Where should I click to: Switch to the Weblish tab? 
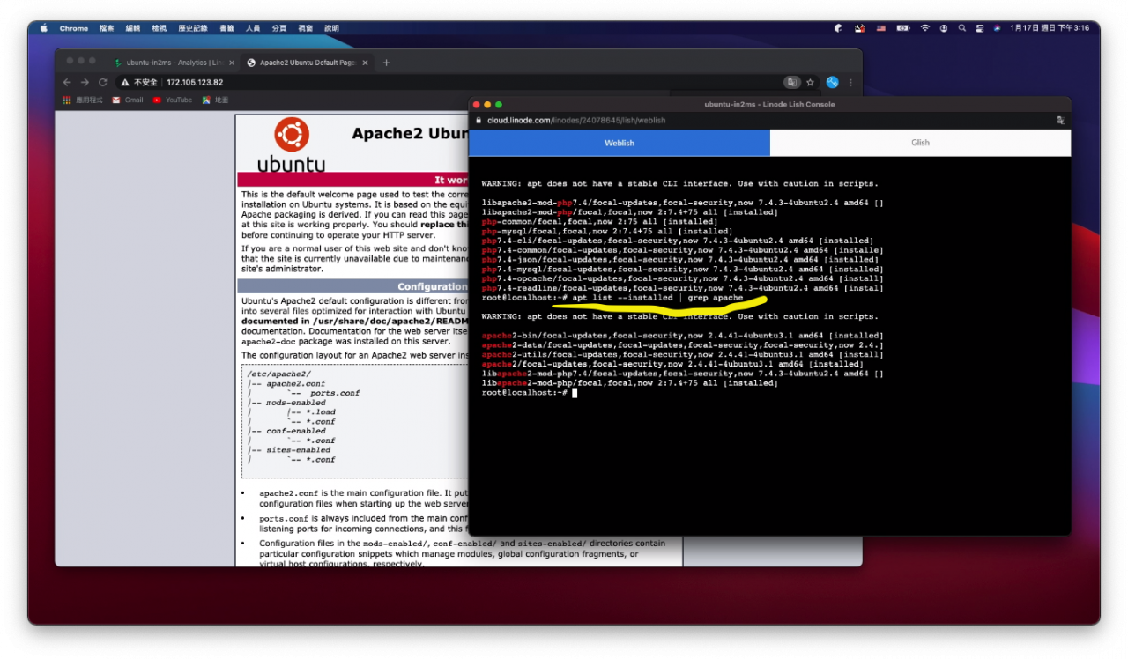click(620, 143)
